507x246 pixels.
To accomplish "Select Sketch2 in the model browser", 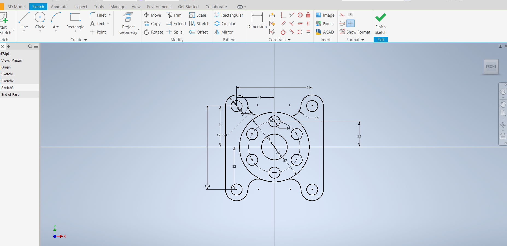I will (8, 81).
